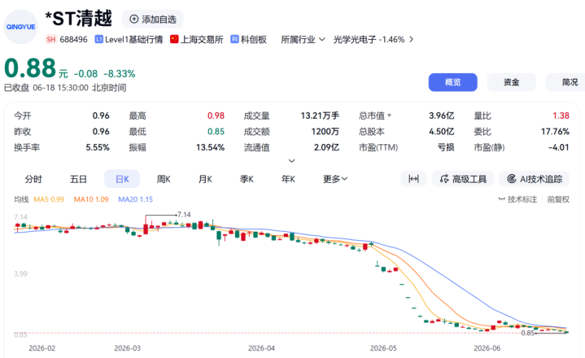Click the 流通值 value 2.09亿
585x358 pixels.
point(326,147)
